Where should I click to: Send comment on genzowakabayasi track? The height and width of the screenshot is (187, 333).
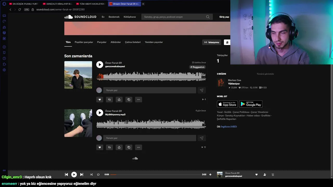[x=202, y=90]
